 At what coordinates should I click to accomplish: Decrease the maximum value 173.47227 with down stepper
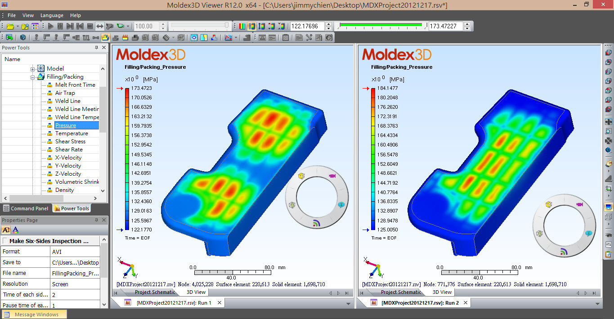[467, 29]
